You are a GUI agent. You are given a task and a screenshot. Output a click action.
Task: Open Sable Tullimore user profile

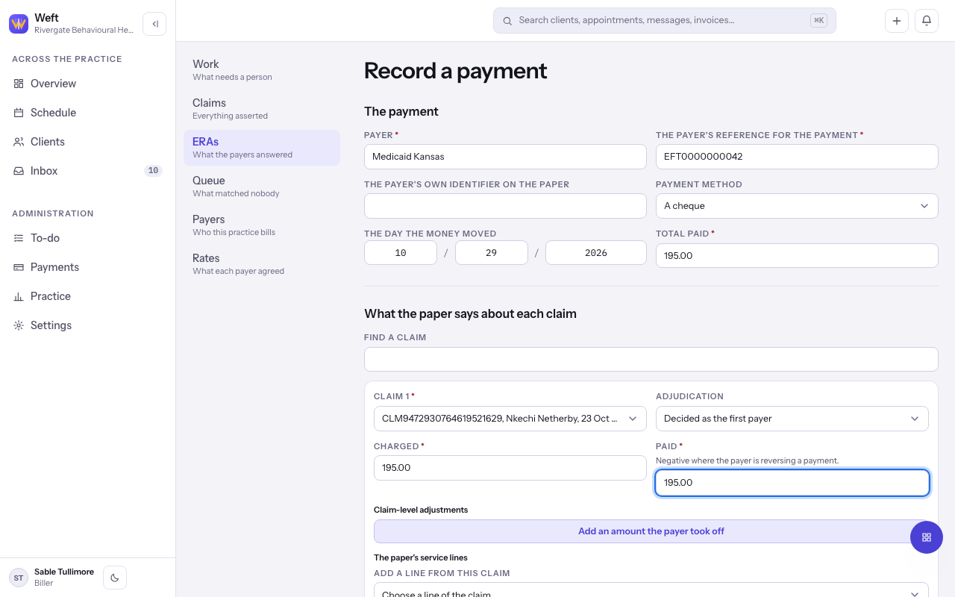(64, 577)
